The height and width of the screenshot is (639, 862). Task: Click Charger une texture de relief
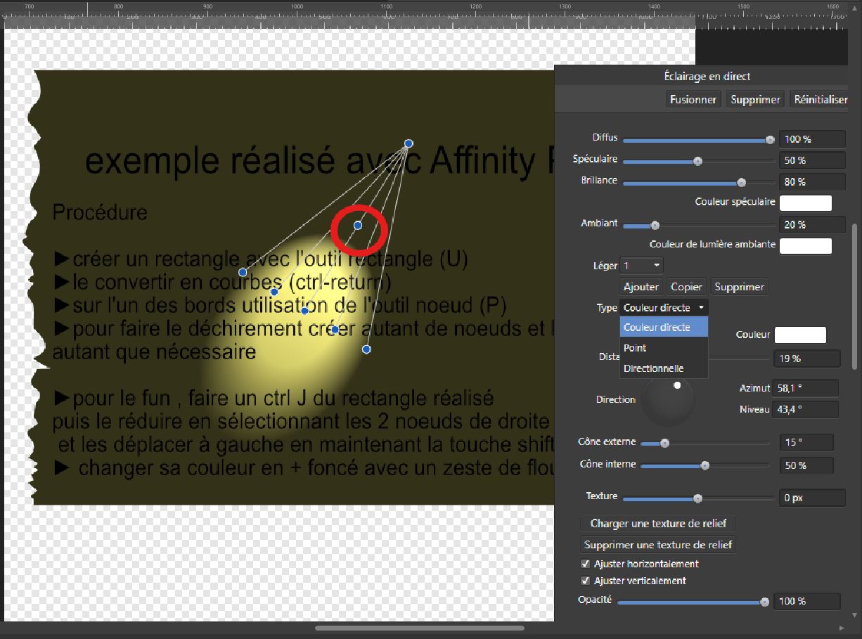pos(657,523)
